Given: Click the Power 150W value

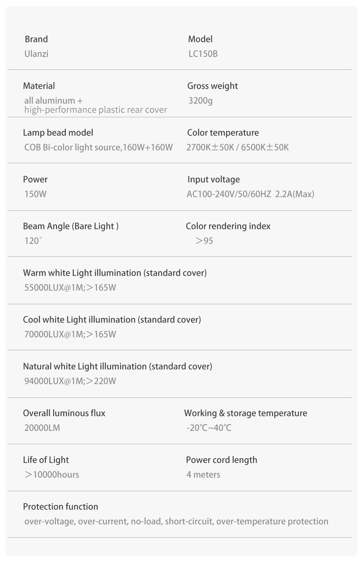Looking at the screenshot, I should click(35, 194).
